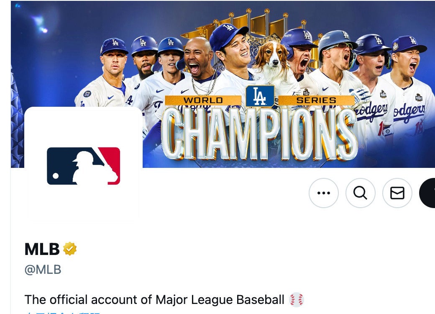Open the World Series Champions header image
The width and height of the screenshot is (435, 314).
(x=223, y=84)
